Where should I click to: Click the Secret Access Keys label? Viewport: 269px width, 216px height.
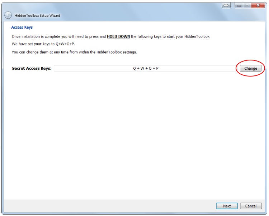pyautogui.click(x=32, y=68)
